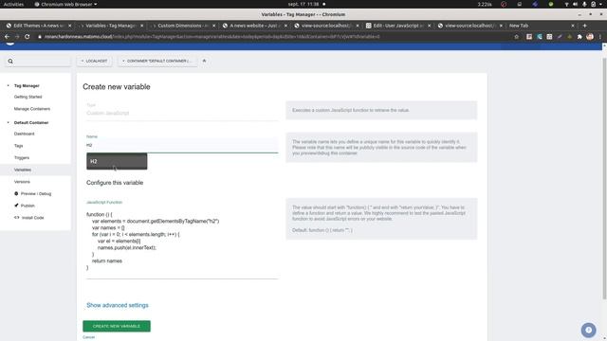Open the help bubble icon at bottom right
This screenshot has height=341, width=607.
tap(588, 330)
